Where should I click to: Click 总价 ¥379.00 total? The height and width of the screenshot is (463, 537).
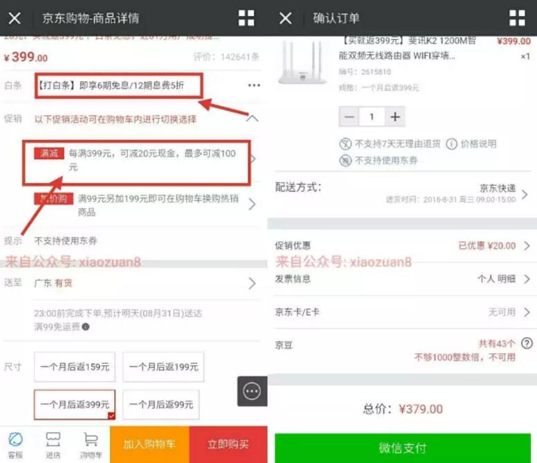pos(403,409)
